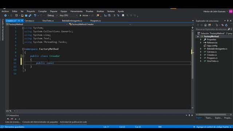
Task: Click the Save All icon
Action: tap(30, 15)
